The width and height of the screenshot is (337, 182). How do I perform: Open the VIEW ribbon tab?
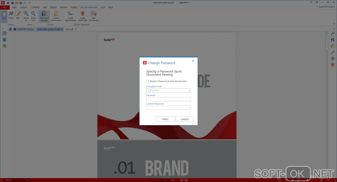(x=15, y=8)
